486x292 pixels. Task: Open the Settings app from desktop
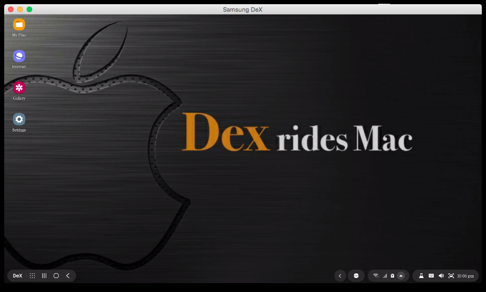(19, 119)
